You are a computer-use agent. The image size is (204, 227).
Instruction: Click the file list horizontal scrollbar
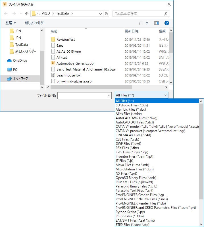click(x=91, y=87)
